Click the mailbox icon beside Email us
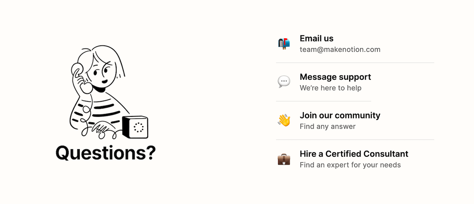474x204 pixels. tap(284, 43)
